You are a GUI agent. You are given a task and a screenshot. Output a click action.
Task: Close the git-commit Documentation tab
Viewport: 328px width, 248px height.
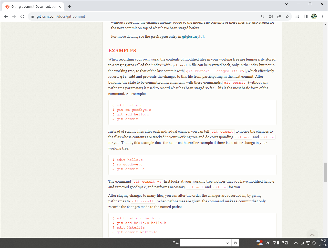coord(59,7)
